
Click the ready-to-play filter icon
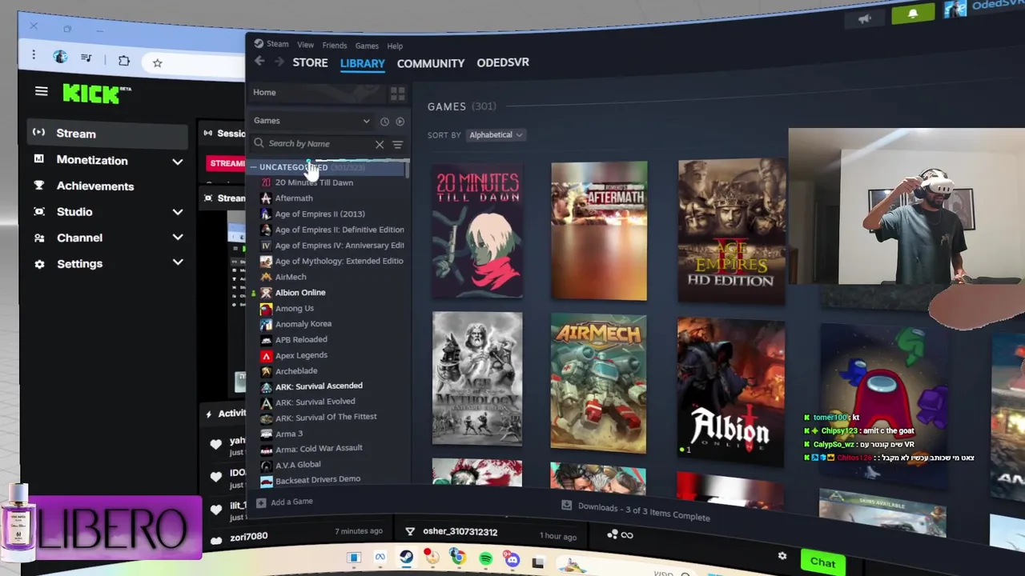[400, 122]
